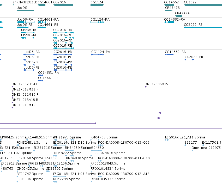The image size is (222, 183).
Task: Click the CG2016-PE protein label
Action: (63, 68)
